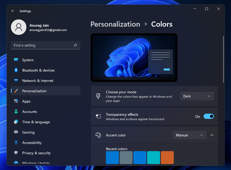Pick the first blue recent color
The width and height of the screenshot is (231, 170).
pos(112,158)
